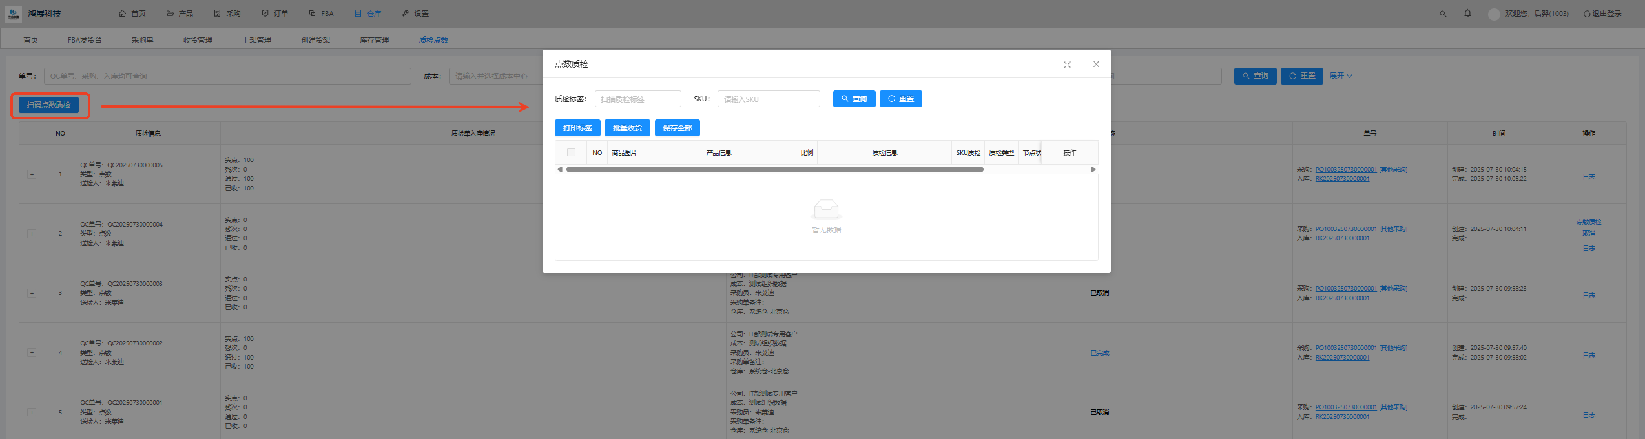Expand row 4 using its plus box
Image resolution: width=1645 pixels, height=439 pixels.
32,353
